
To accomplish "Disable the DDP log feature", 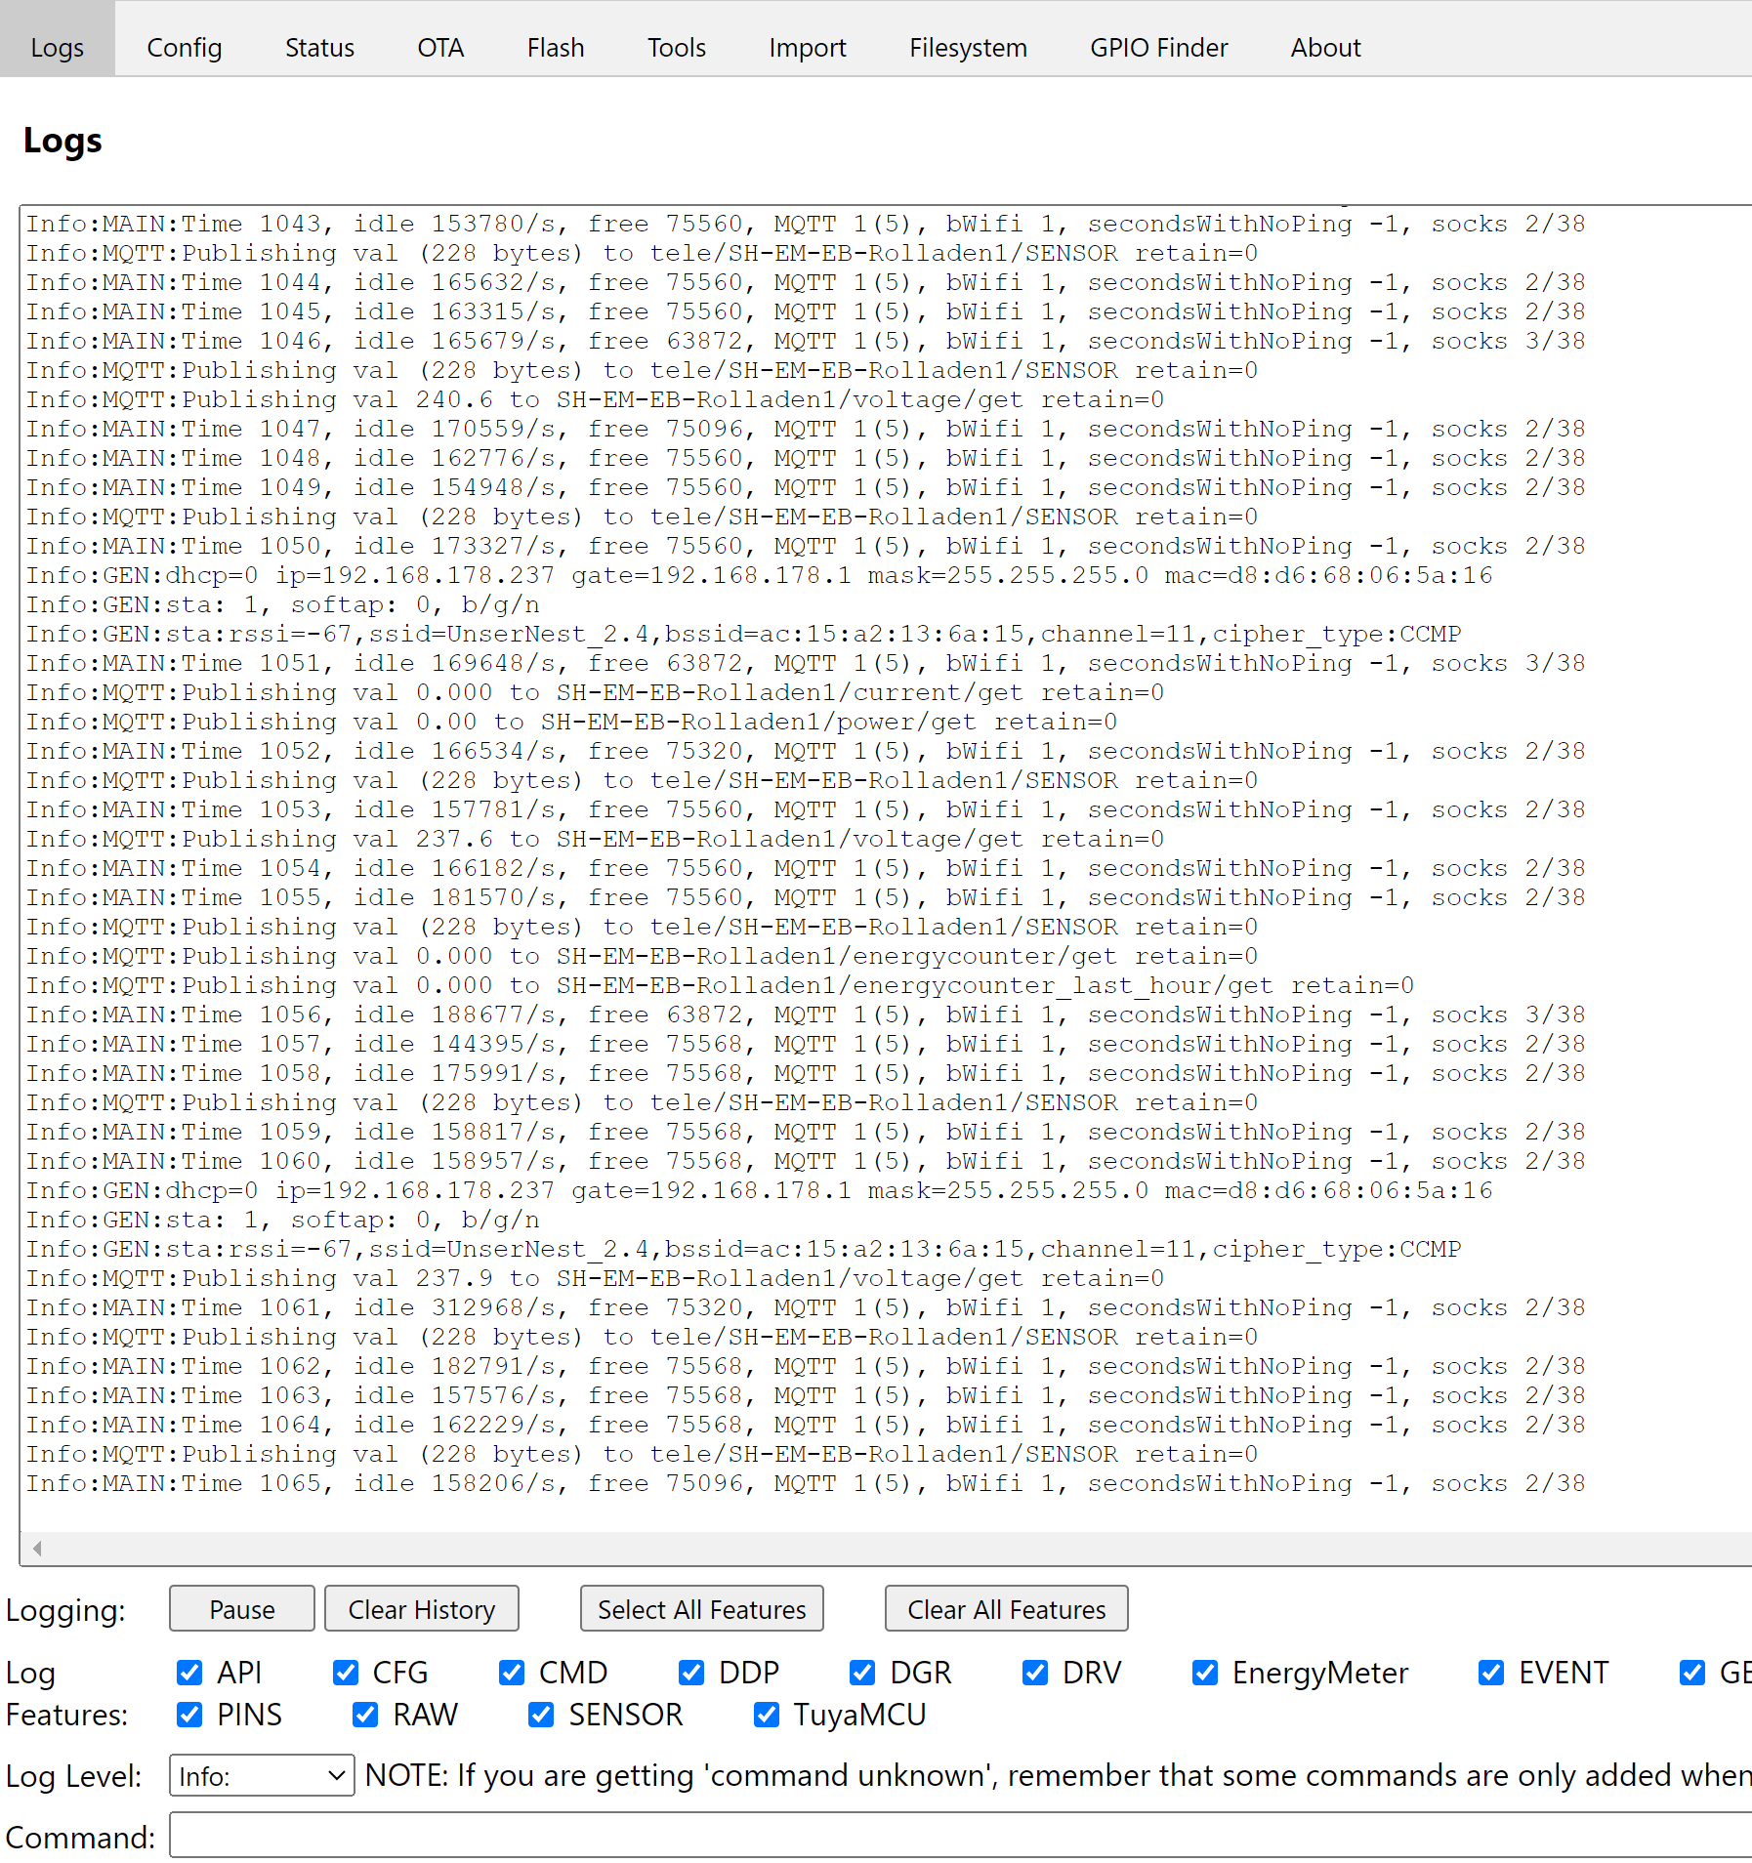I will 691,1673.
